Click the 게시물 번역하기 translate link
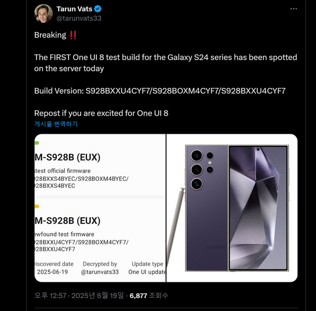 tap(56, 124)
